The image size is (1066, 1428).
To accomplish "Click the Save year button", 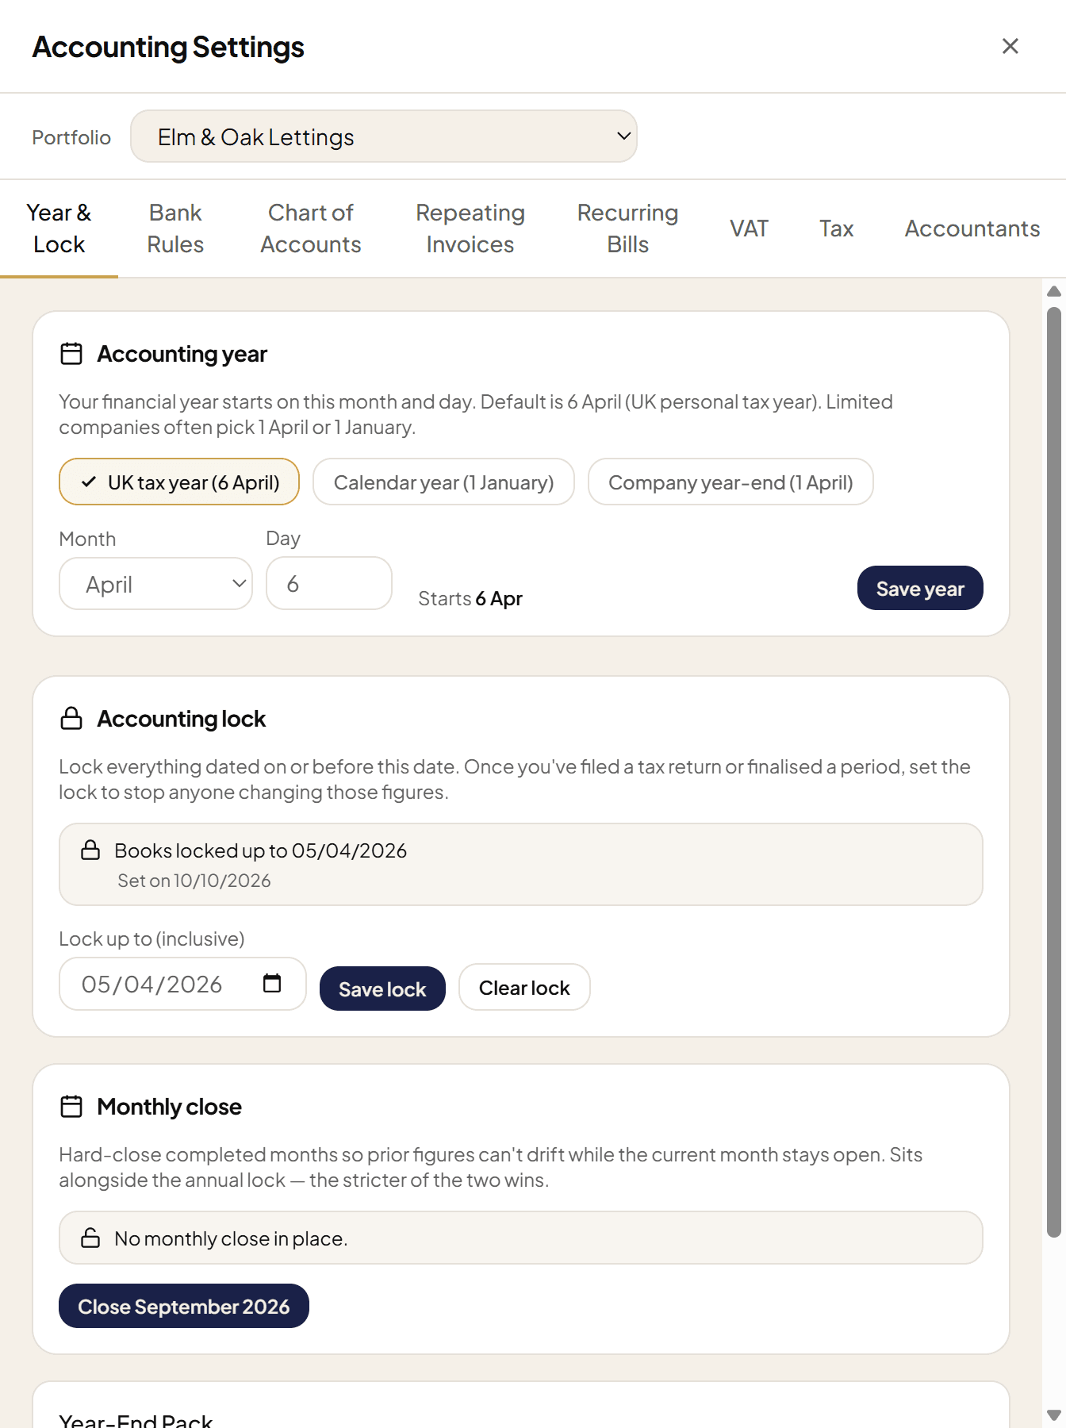I will (920, 589).
